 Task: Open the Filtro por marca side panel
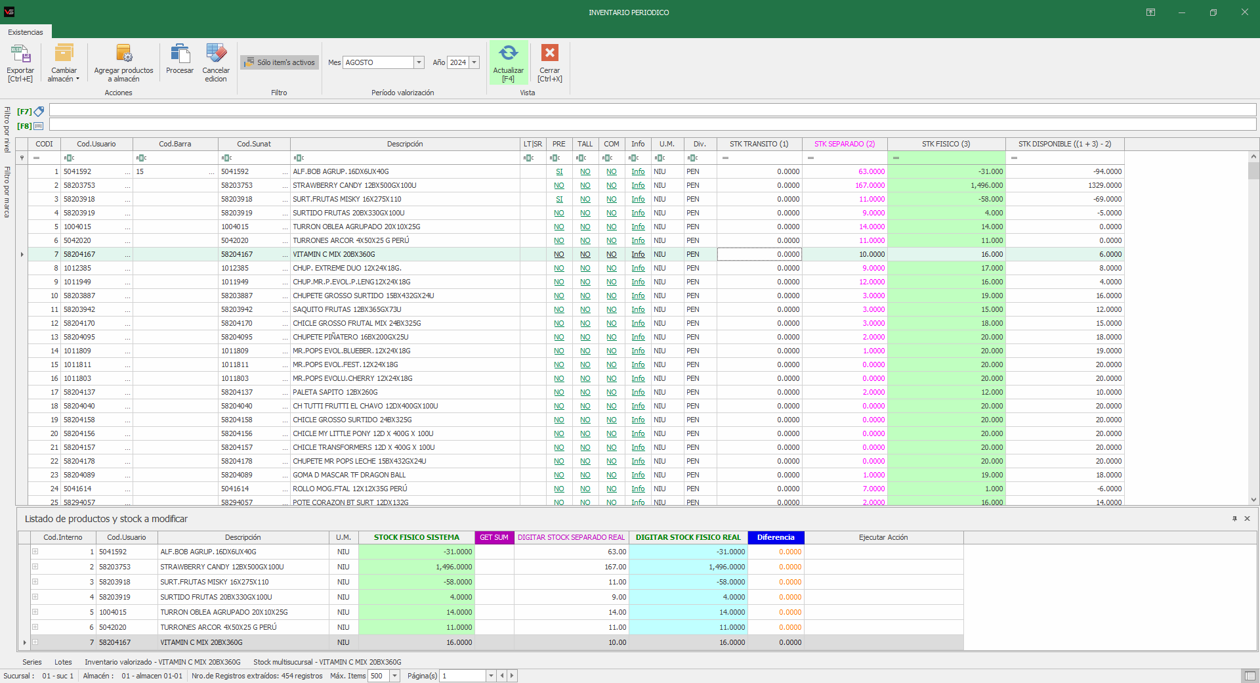click(x=7, y=192)
